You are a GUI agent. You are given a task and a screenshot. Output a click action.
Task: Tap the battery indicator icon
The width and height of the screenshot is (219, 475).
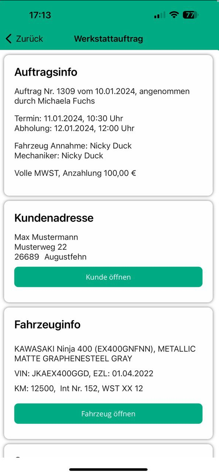pos(190,15)
